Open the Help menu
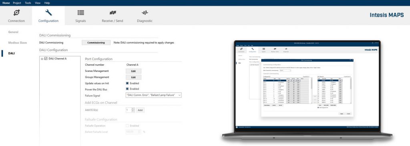410x146 pixels. 47,3
